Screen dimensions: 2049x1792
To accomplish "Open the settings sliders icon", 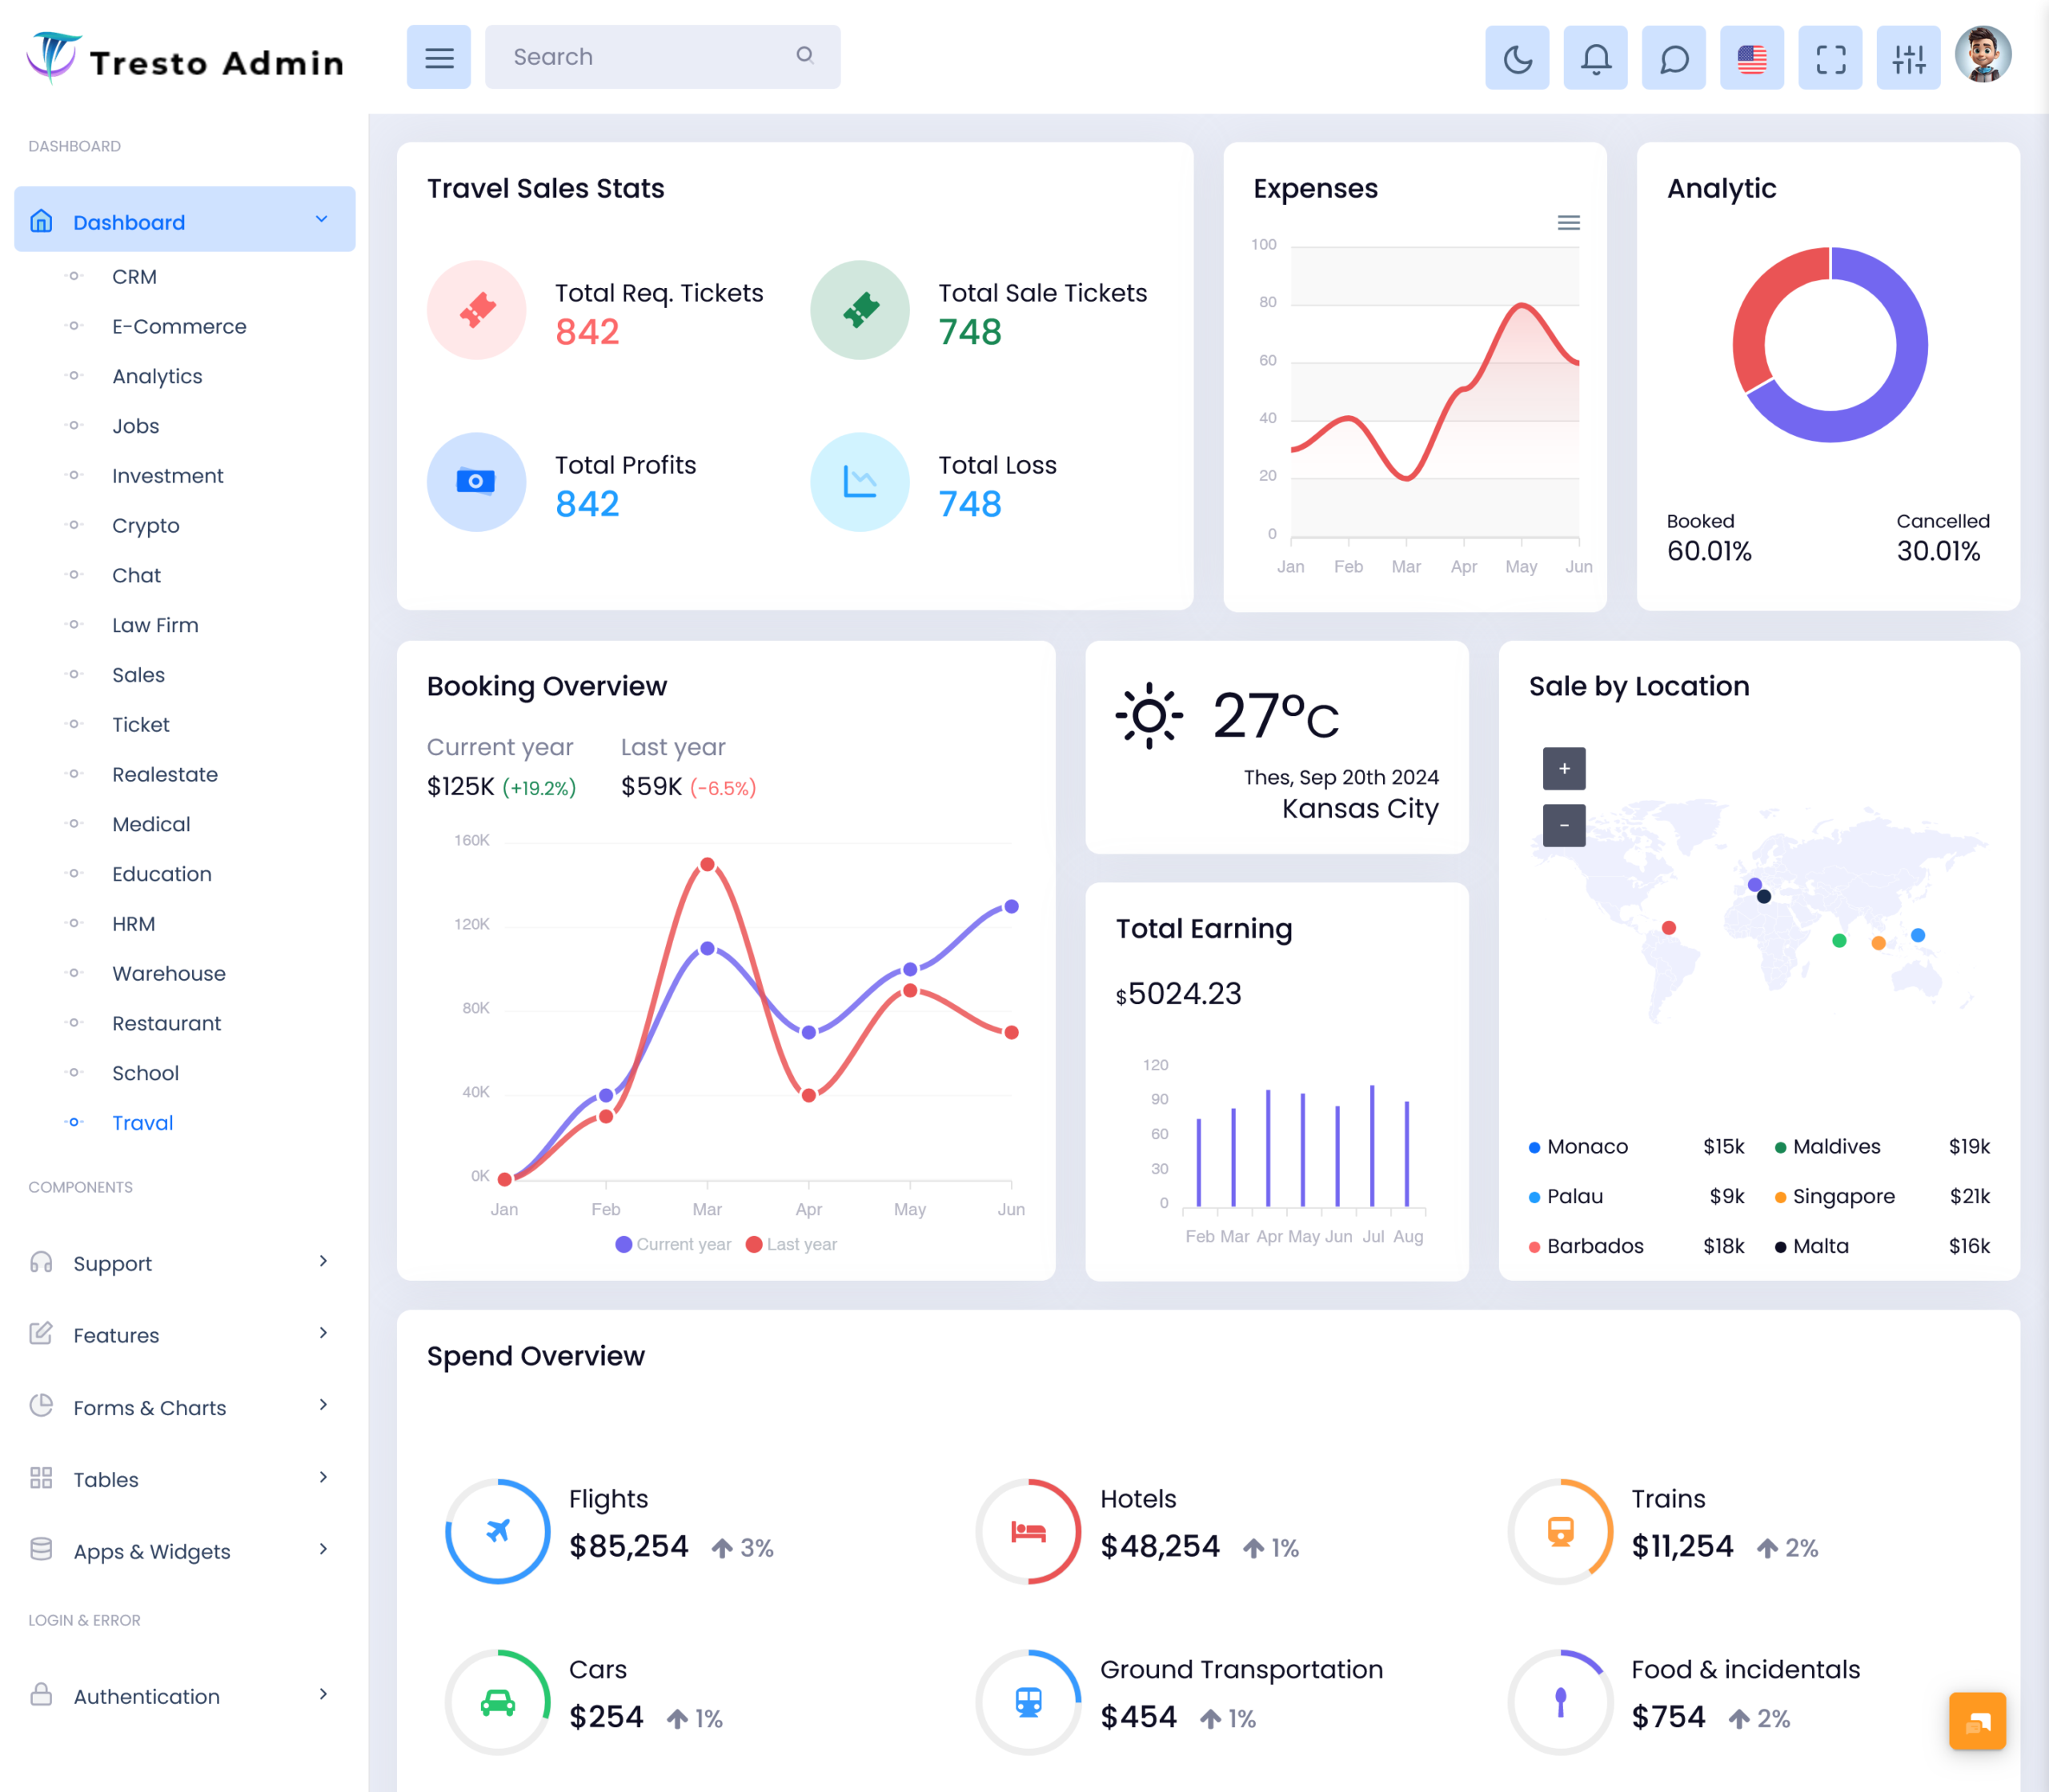I will [x=1908, y=58].
